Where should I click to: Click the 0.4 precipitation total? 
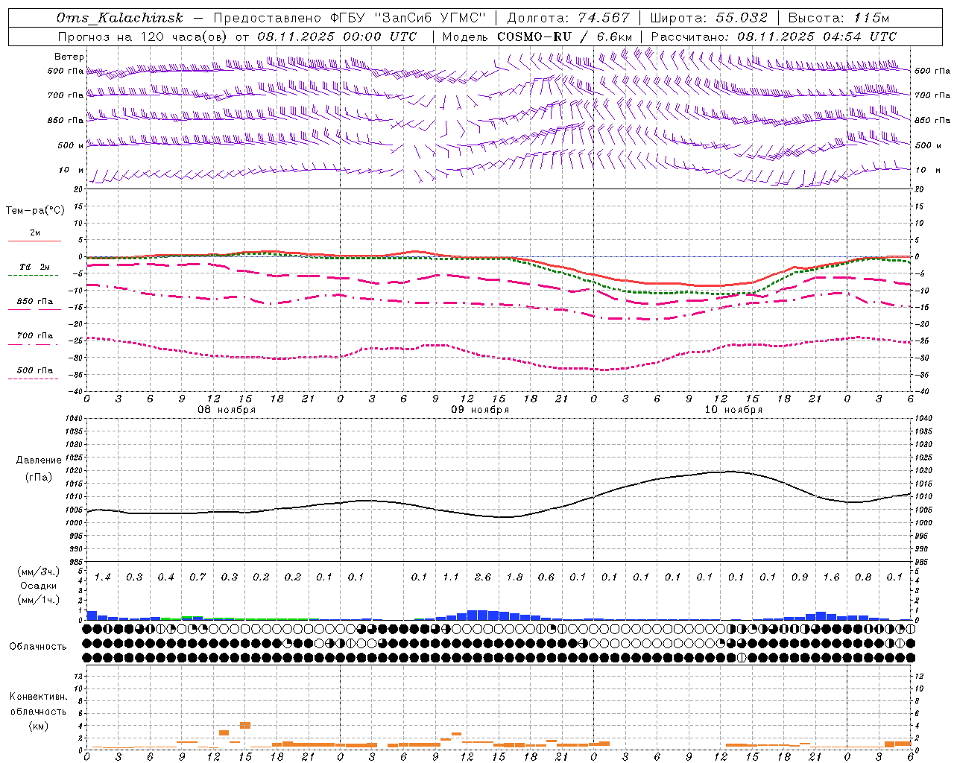click(x=165, y=577)
